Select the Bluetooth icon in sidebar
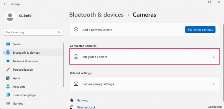The width and height of the screenshot is (224, 109). tap(8, 53)
